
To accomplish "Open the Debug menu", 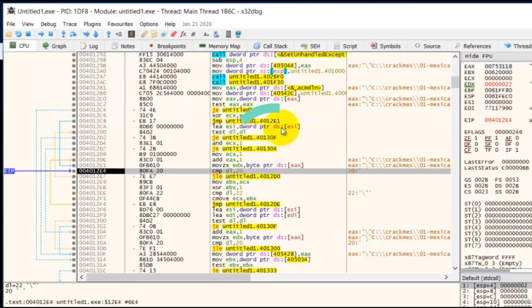I will 48,23.
